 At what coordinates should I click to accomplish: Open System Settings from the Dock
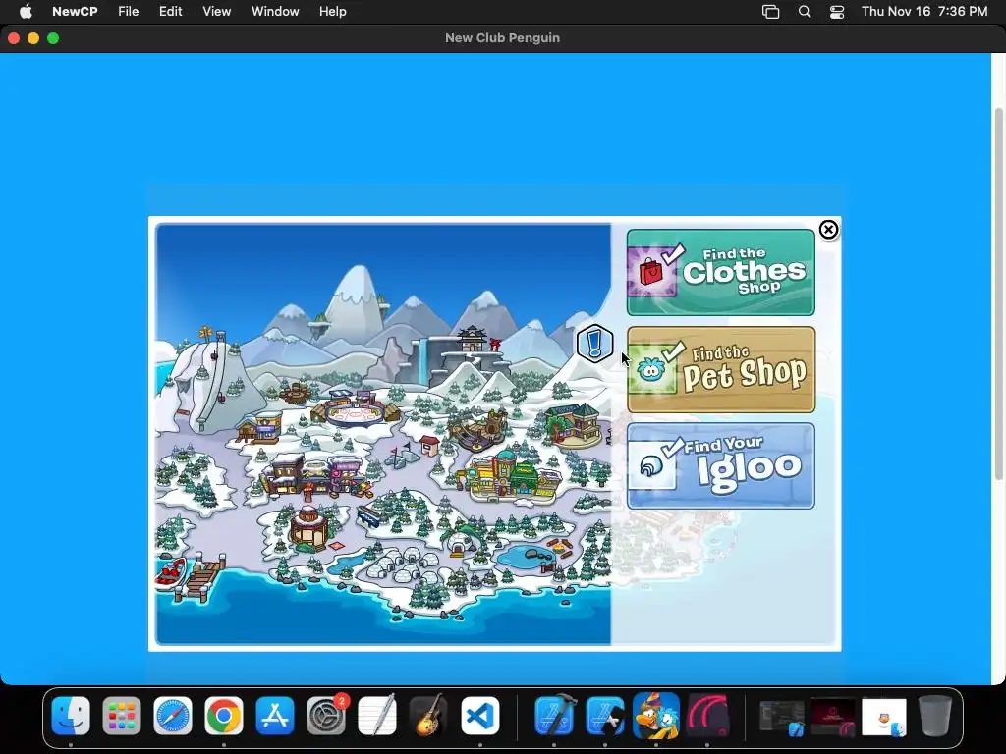point(326,715)
